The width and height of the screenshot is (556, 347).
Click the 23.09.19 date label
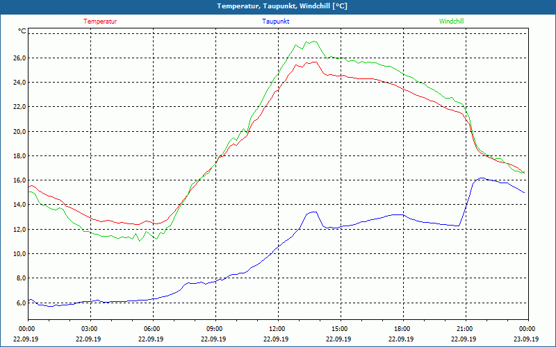point(526,339)
